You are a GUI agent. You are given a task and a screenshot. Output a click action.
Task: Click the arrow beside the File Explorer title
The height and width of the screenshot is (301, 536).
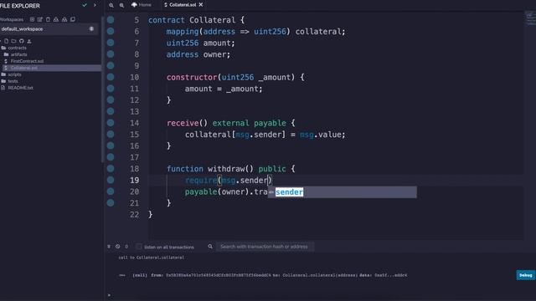click(95, 5)
